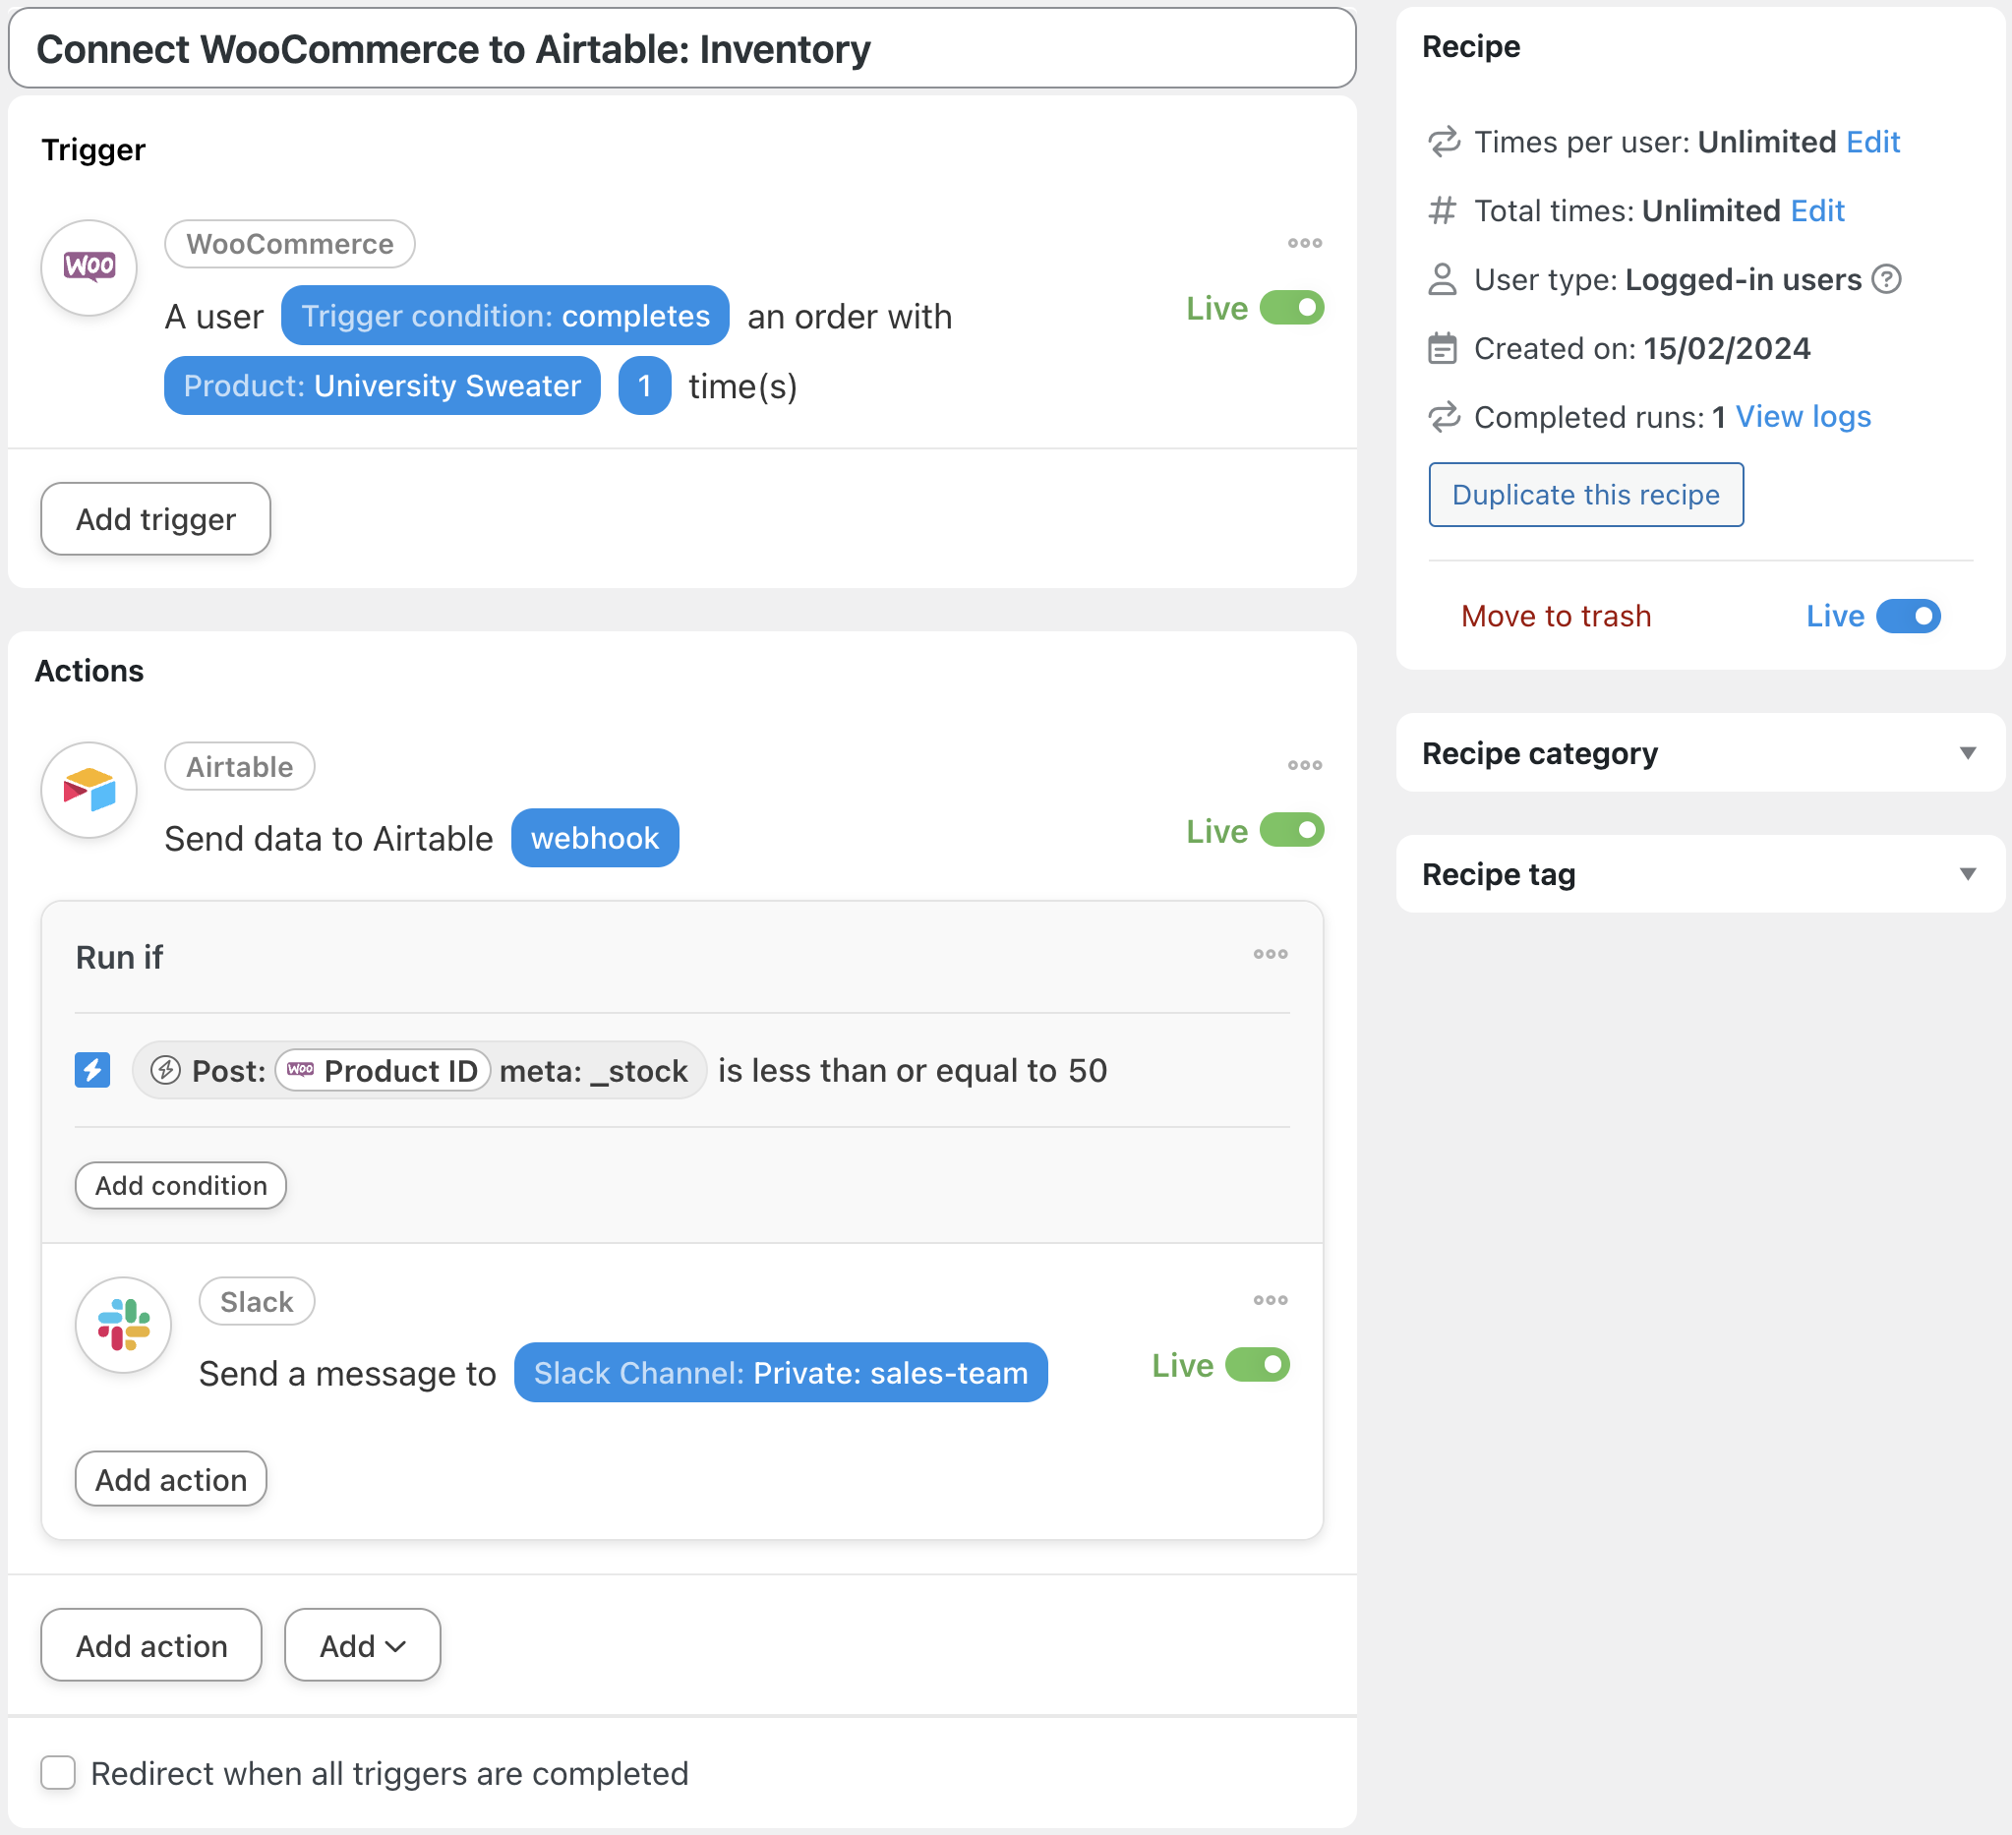Check Redirect when all triggers are completed
The height and width of the screenshot is (1835, 2012).
[59, 1773]
